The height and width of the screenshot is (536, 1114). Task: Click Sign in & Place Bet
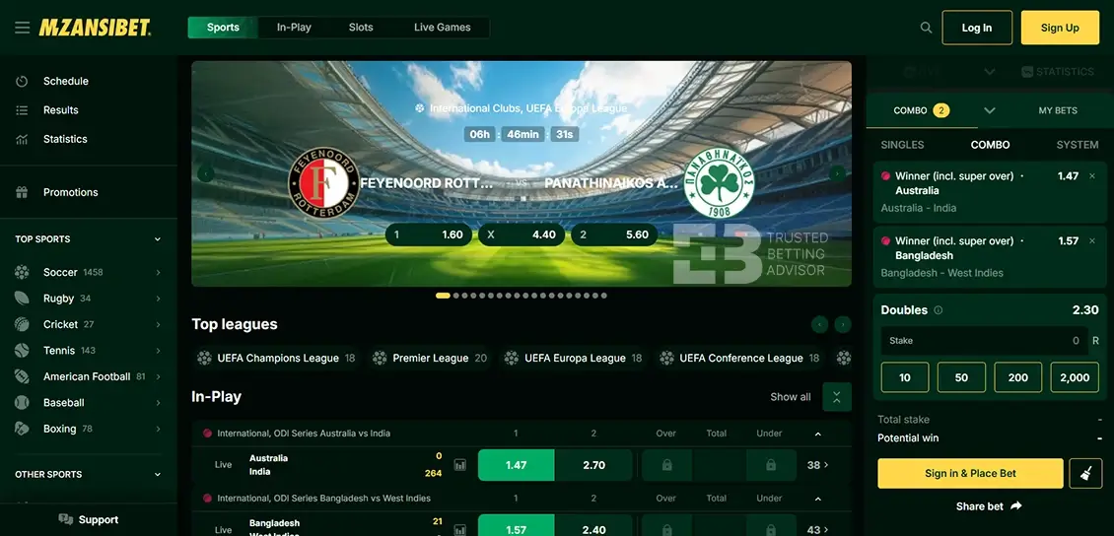tap(970, 474)
